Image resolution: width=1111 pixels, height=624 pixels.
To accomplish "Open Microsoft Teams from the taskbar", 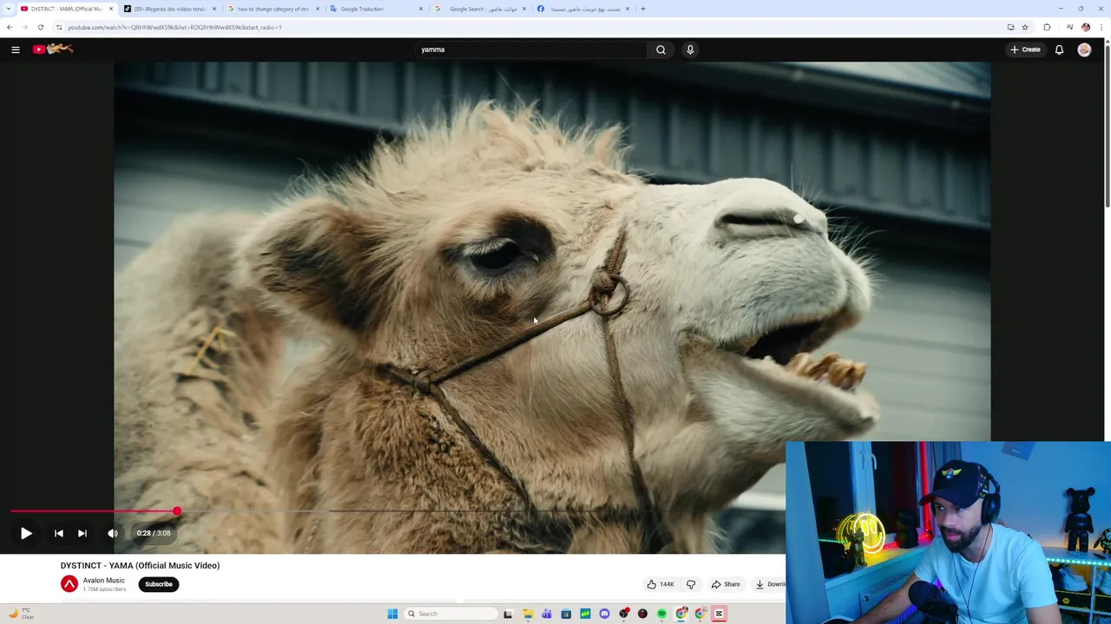I will pyautogui.click(x=546, y=614).
